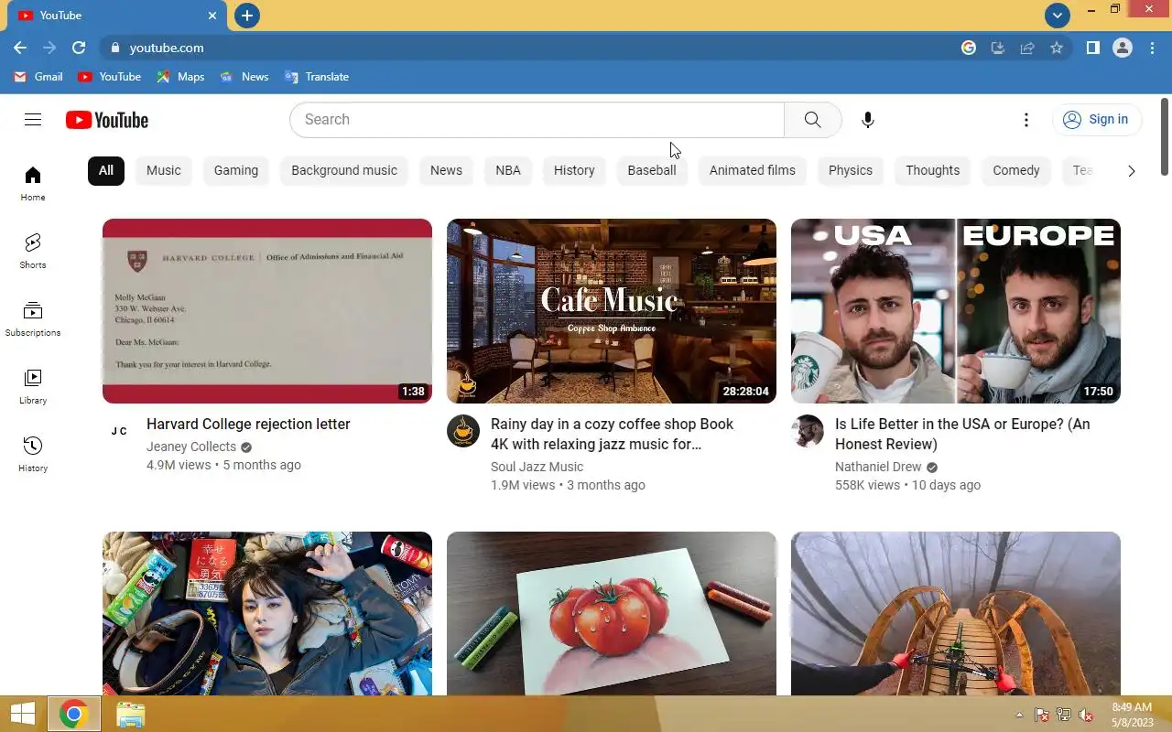Start voice search with microphone

[868, 120]
